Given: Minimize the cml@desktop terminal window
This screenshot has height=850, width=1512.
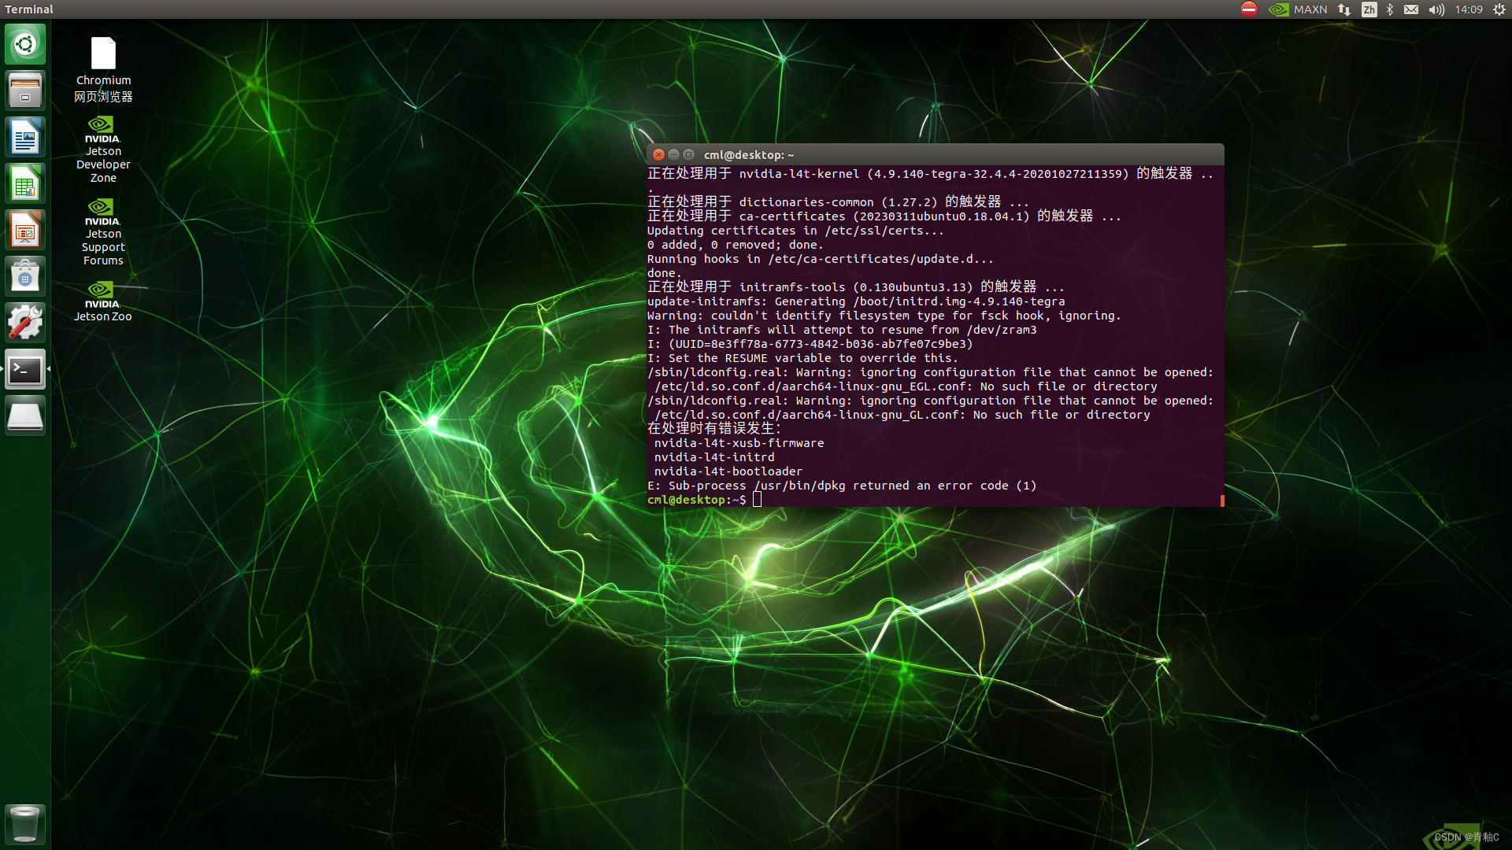Looking at the screenshot, I should point(674,155).
